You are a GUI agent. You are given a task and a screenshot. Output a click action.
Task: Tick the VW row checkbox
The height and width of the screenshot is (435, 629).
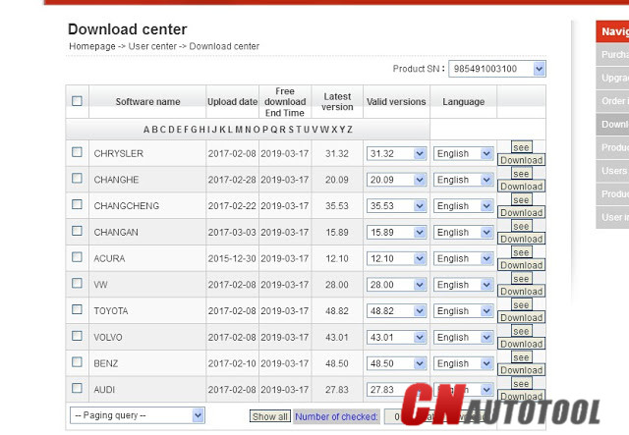coord(77,283)
